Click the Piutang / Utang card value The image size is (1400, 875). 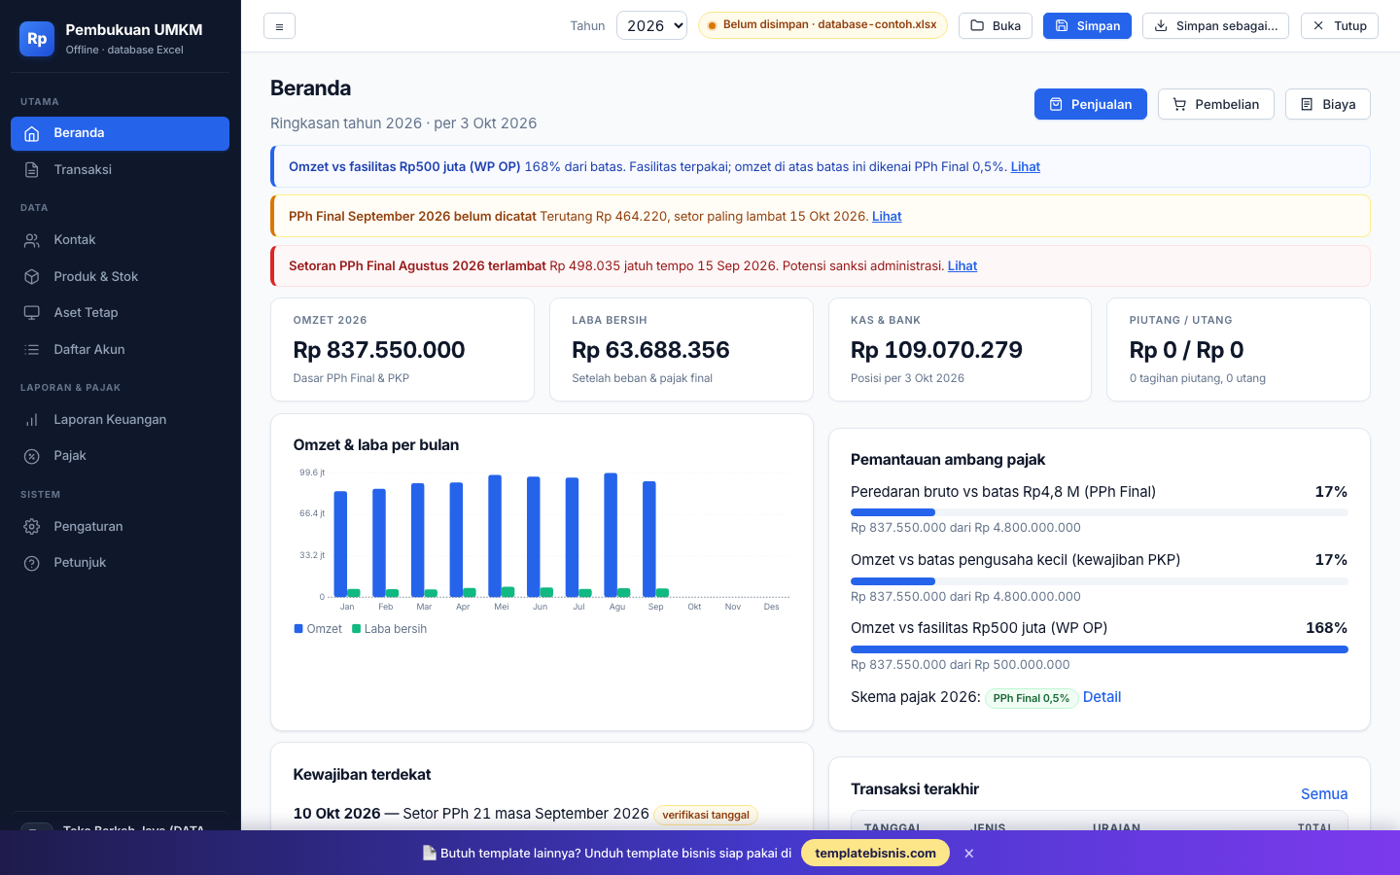point(1186,350)
